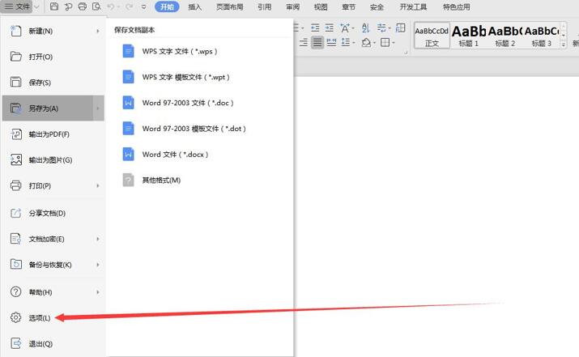This screenshot has width=579, height=357.
Task: Switch to the 审阅 tab
Action: click(x=292, y=6)
